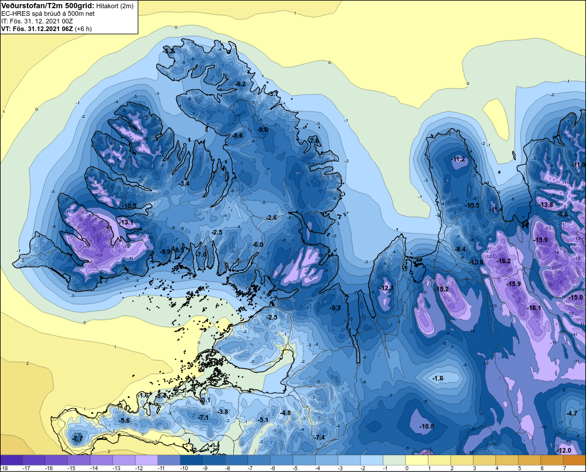Click the '-18' tick label on legend

(x=4, y=468)
